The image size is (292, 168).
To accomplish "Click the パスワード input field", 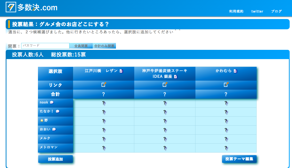I will click(45, 45).
